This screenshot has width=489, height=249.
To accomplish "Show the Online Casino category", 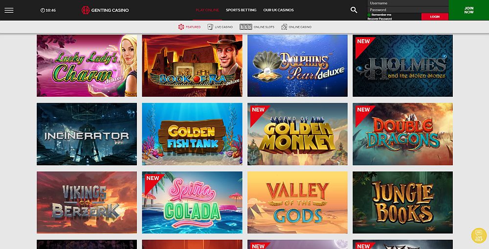I will pos(296,27).
